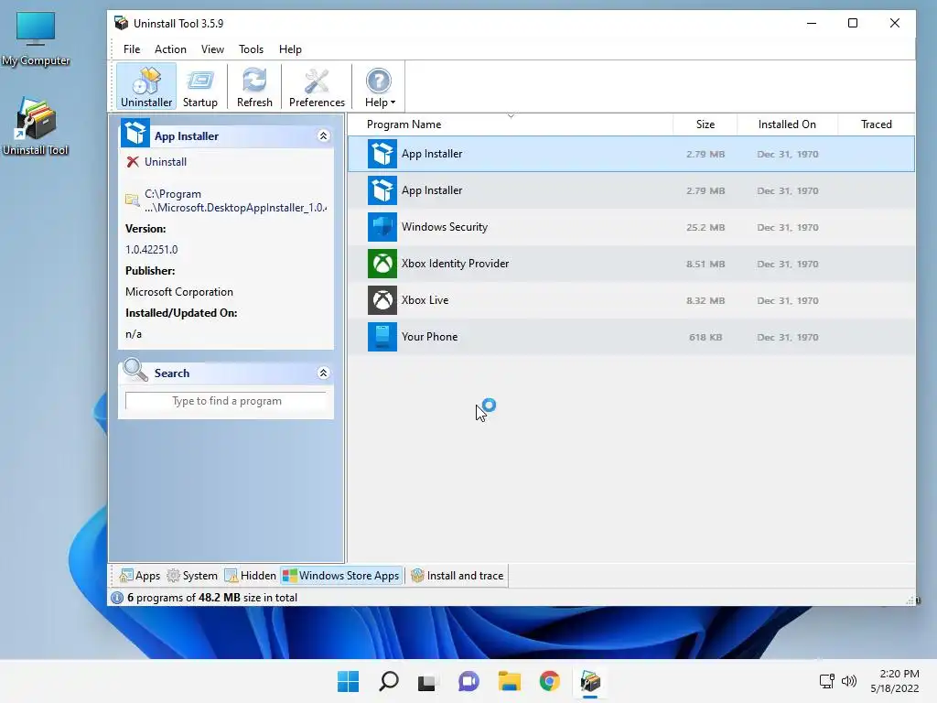
Task: Click 8.51 MB size of Xbox Identity Provider
Action: (x=705, y=265)
